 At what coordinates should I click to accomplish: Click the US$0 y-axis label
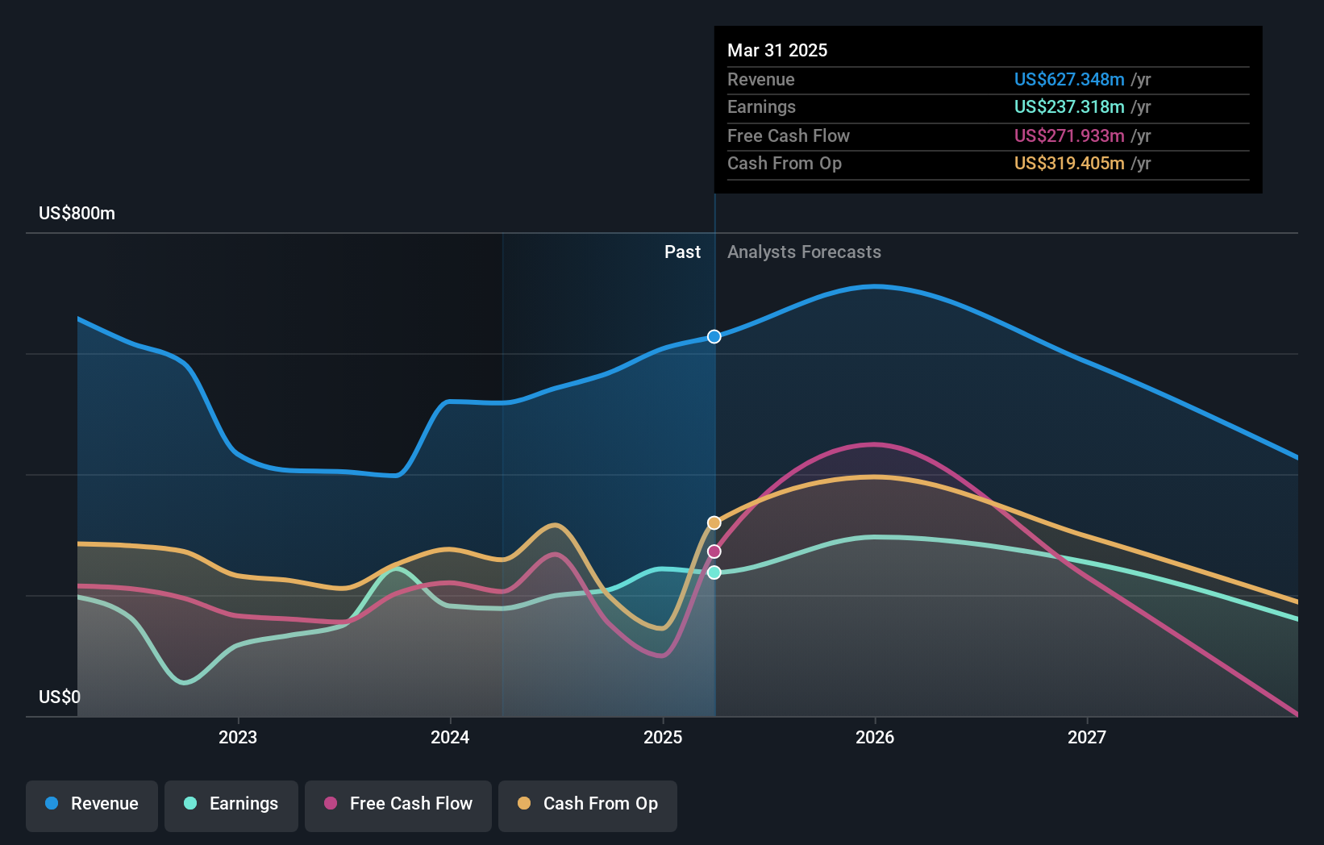tap(60, 697)
